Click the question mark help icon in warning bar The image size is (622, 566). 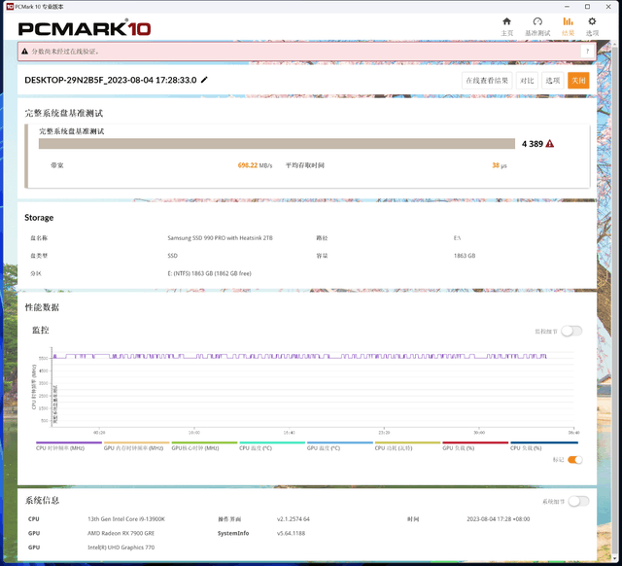click(x=586, y=51)
